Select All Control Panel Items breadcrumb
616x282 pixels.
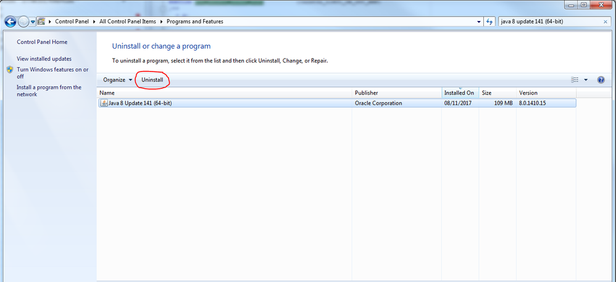coord(128,22)
